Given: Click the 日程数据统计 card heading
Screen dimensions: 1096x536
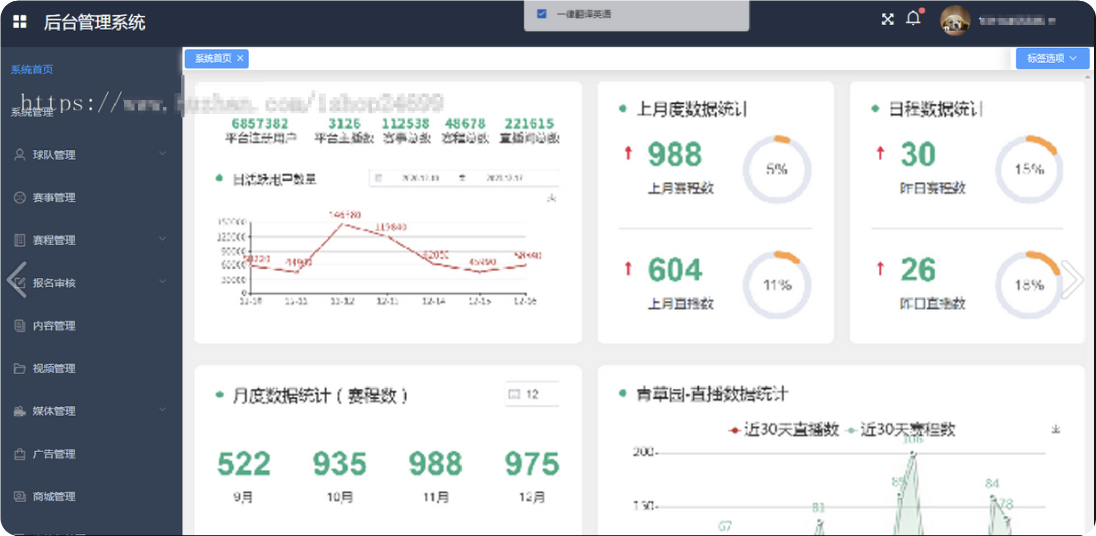Looking at the screenshot, I should (x=935, y=109).
